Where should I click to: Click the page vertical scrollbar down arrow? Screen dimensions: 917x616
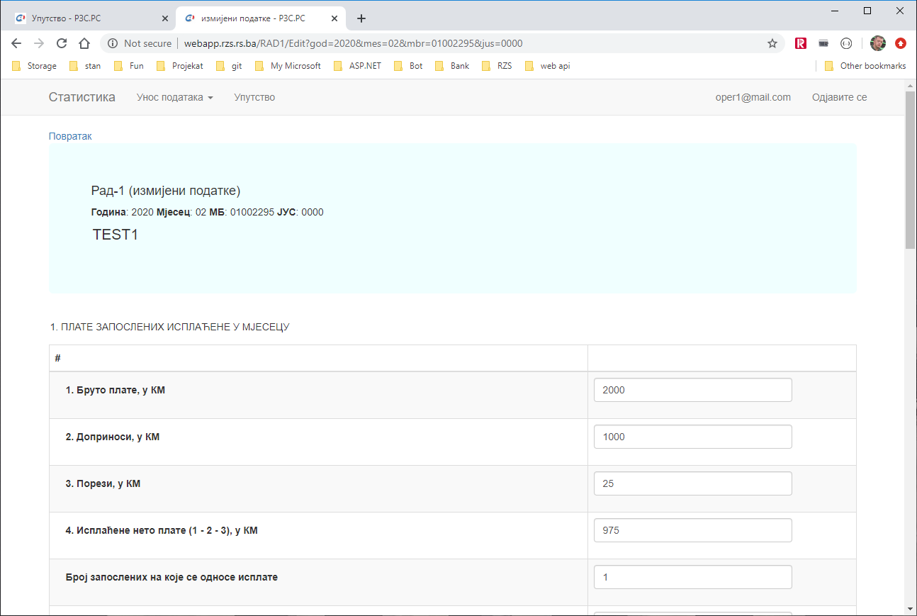(911, 608)
